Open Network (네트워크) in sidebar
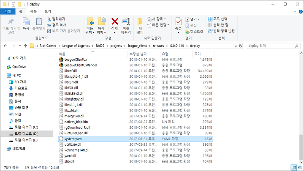 pyautogui.click(x=16, y=149)
